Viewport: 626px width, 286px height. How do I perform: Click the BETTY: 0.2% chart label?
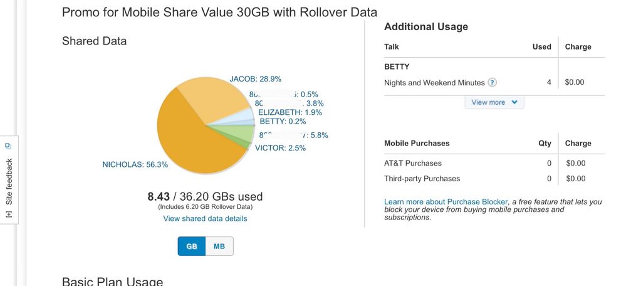click(x=283, y=122)
